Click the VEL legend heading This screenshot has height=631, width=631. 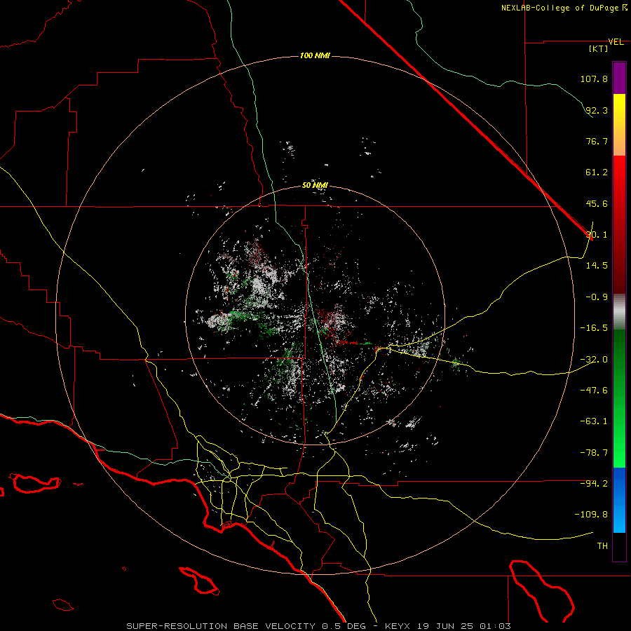point(616,42)
